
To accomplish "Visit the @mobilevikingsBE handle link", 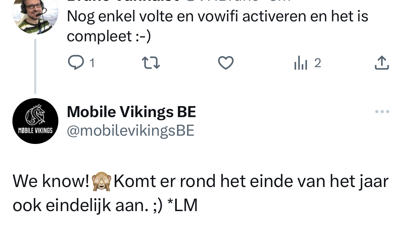I will 131,131.
